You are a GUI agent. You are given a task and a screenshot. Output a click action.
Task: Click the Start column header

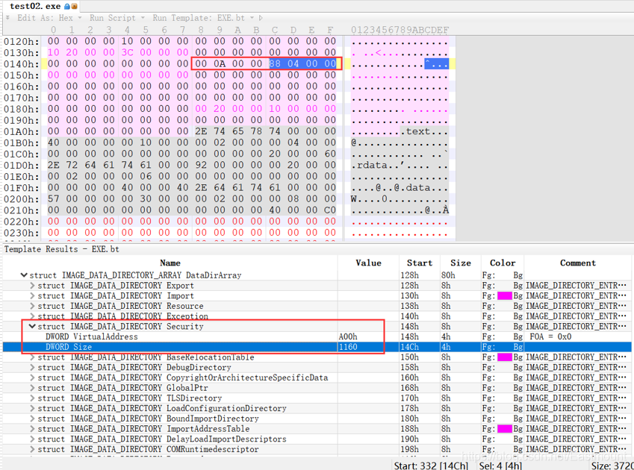420,263
